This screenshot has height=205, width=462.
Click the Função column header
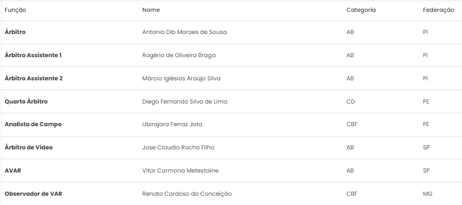point(16,10)
